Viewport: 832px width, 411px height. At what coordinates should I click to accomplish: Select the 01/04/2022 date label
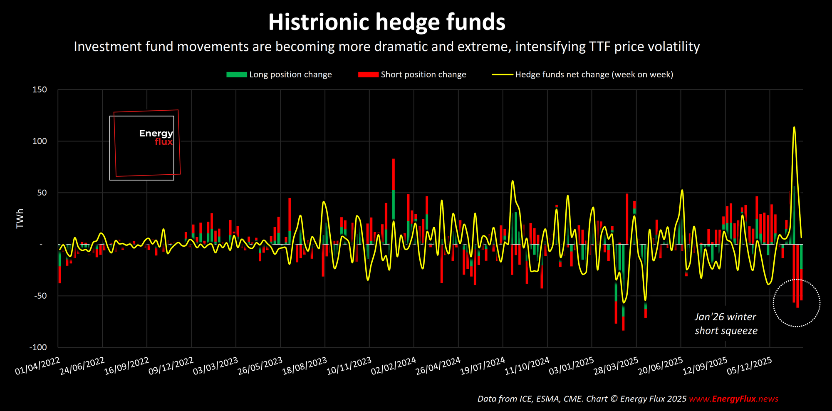point(38,366)
